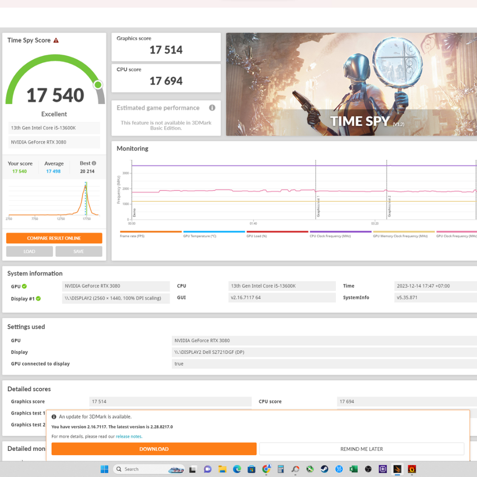This screenshot has width=477, height=477.
Task: Open the Windows Start menu
Action: click(104, 469)
